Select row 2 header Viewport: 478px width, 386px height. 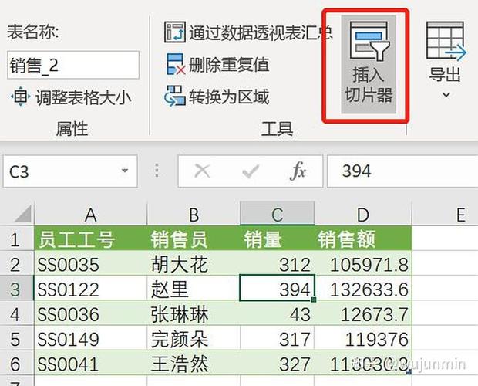tap(16, 264)
